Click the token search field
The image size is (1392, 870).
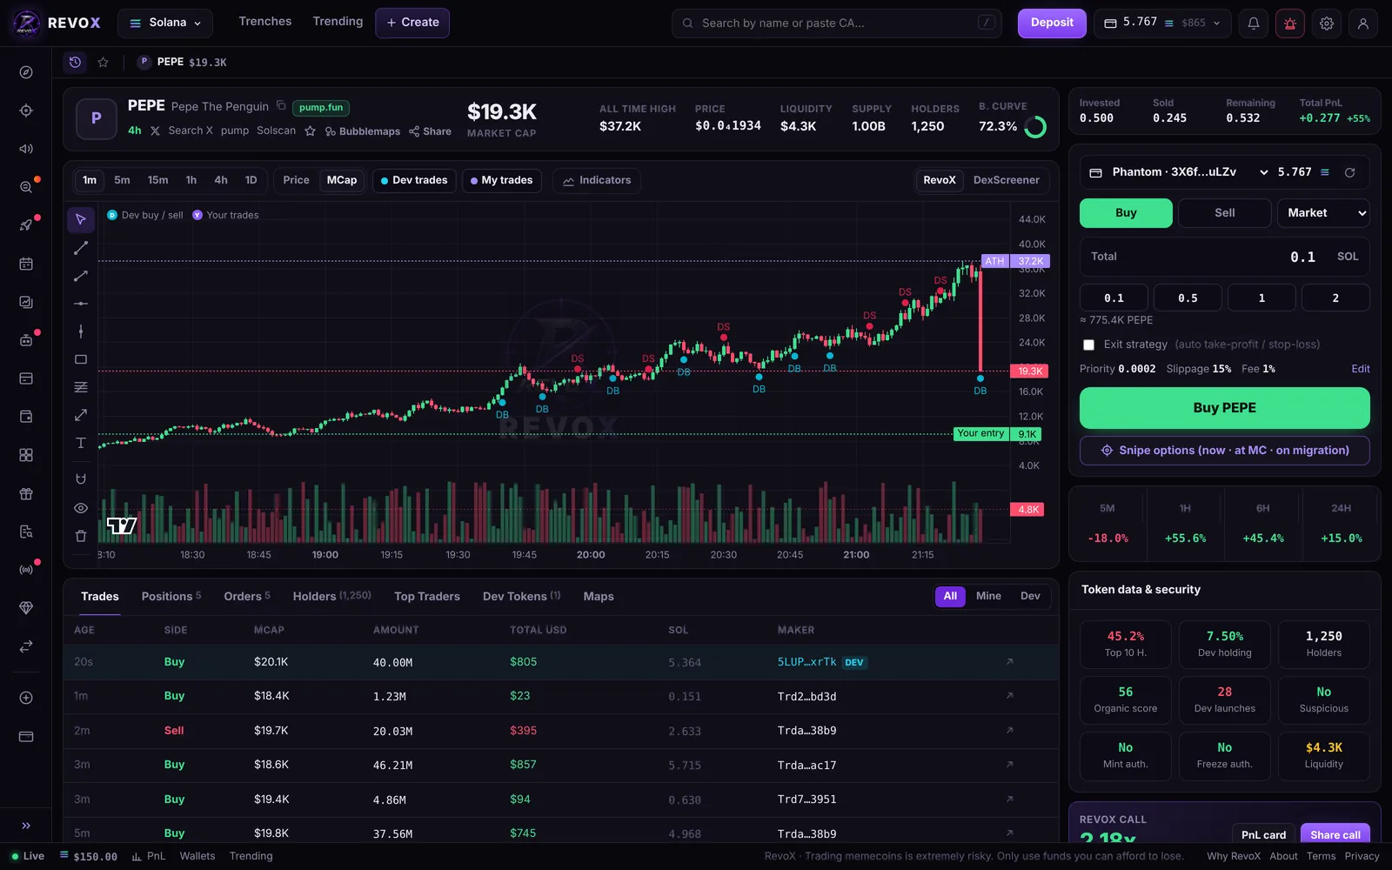coord(836,23)
